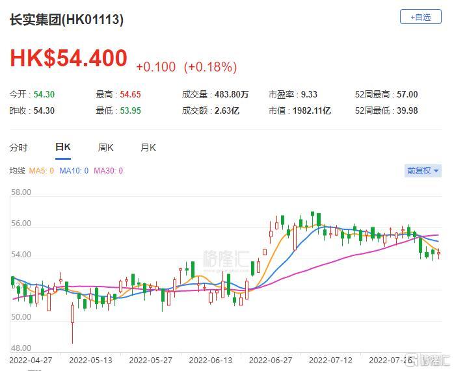Add stock via +自选 button
The height and width of the screenshot is (371, 454).
click(420, 17)
